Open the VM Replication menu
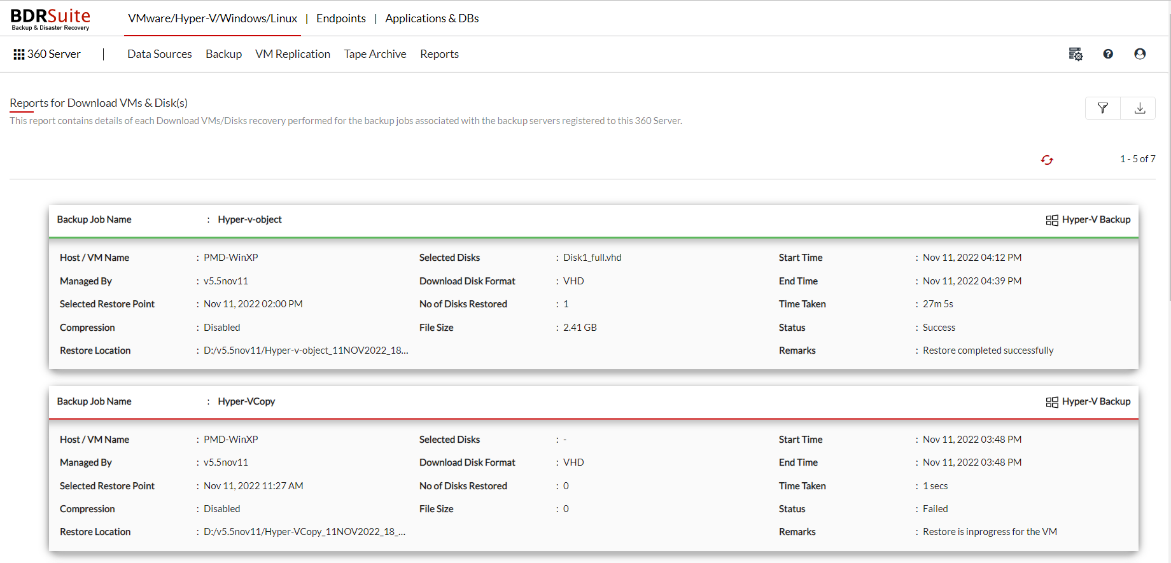 [x=293, y=54]
